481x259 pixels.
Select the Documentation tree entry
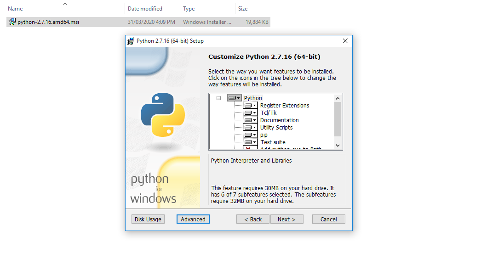[x=279, y=120]
